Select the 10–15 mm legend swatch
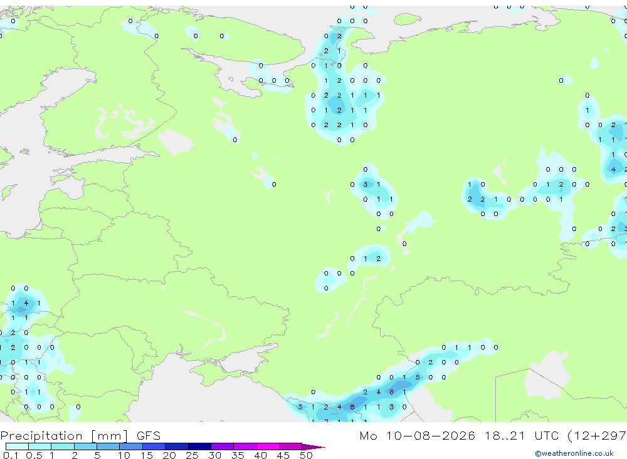The width and height of the screenshot is (627, 459). [131, 446]
